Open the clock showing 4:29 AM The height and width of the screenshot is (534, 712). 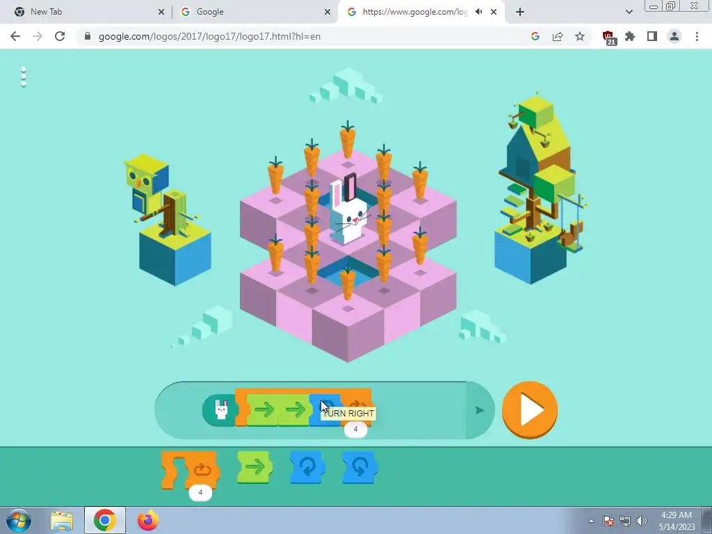pos(677,521)
